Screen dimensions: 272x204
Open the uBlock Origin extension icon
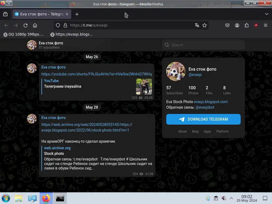256,25
